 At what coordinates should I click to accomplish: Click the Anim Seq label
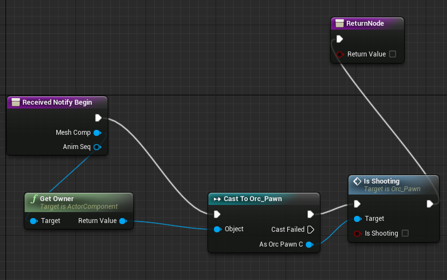[77, 147]
